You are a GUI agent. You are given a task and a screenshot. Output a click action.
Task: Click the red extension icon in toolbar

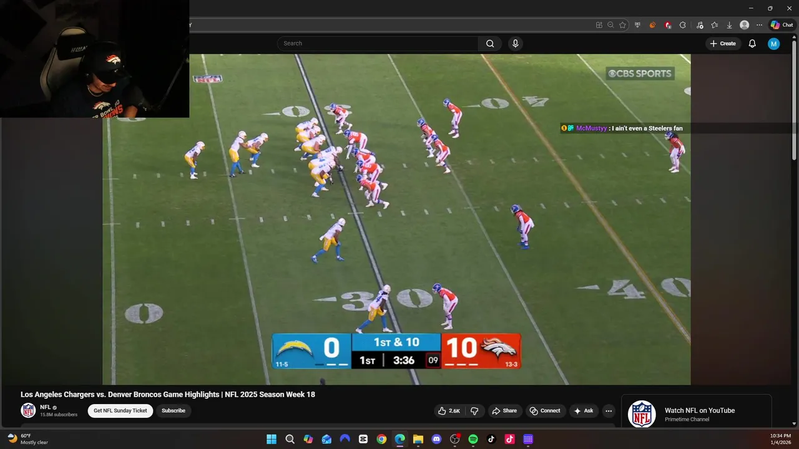668,25
